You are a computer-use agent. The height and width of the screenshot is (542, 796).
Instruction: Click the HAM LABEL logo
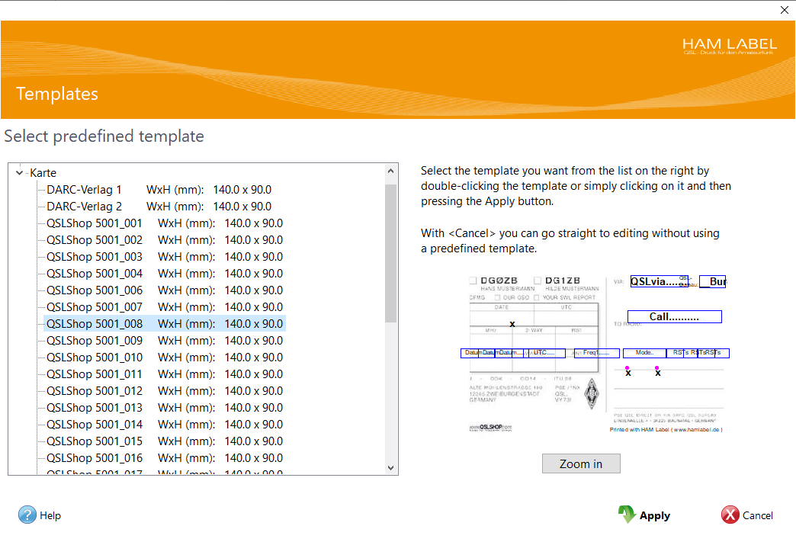click(x=730, y=46)
